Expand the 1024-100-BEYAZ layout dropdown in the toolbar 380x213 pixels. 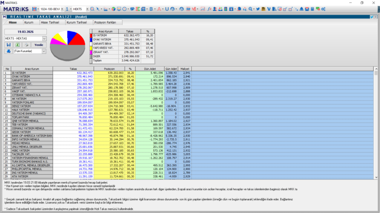[x=62, y=9]
